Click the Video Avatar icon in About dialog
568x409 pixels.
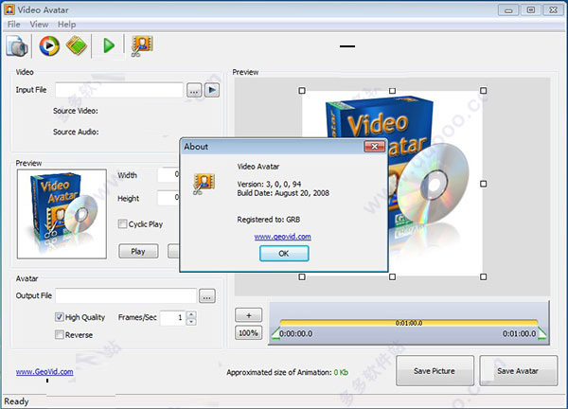tap(204, 184)
